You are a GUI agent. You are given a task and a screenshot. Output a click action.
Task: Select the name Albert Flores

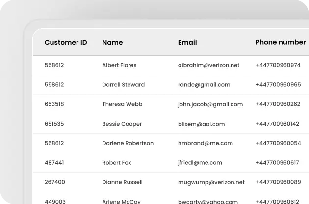point(119,65)
